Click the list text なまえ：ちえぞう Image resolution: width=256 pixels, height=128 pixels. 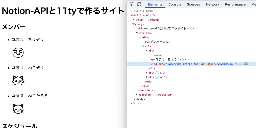(28, 39)
